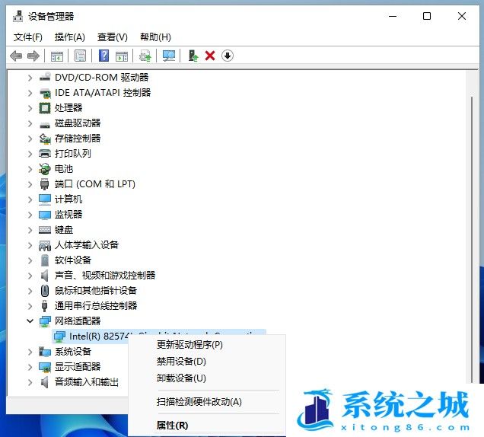Screen dimensions: 484x437
Task: Expand the 监视器 node
Action: point(30,215)
